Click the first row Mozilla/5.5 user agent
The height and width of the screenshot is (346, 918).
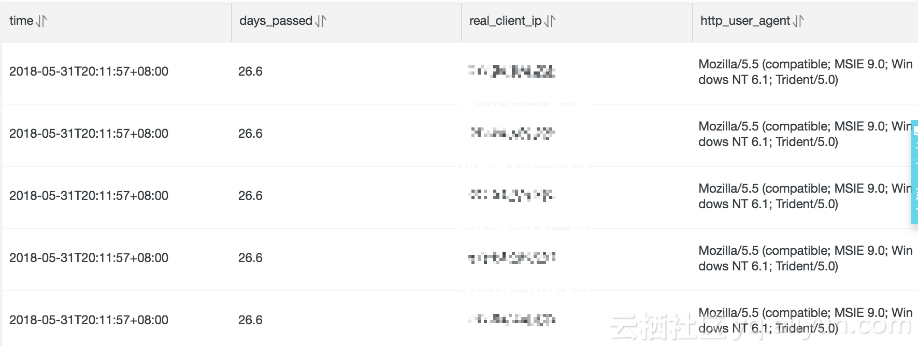(805, 72)
